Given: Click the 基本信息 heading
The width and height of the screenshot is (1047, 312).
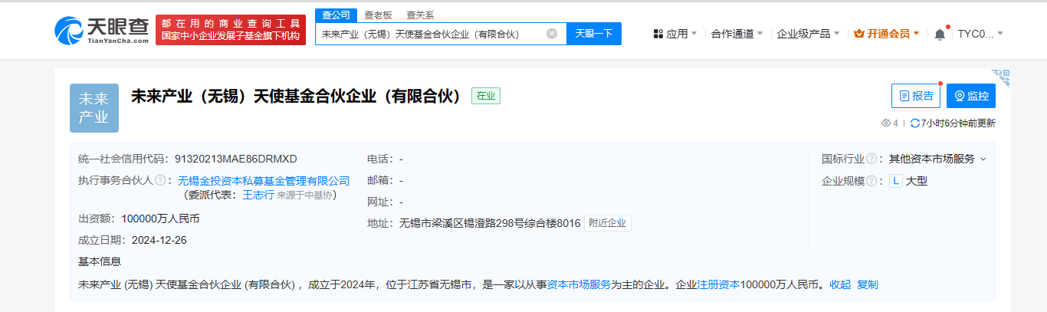Looking at the screenshot, I should pos(100,261).
